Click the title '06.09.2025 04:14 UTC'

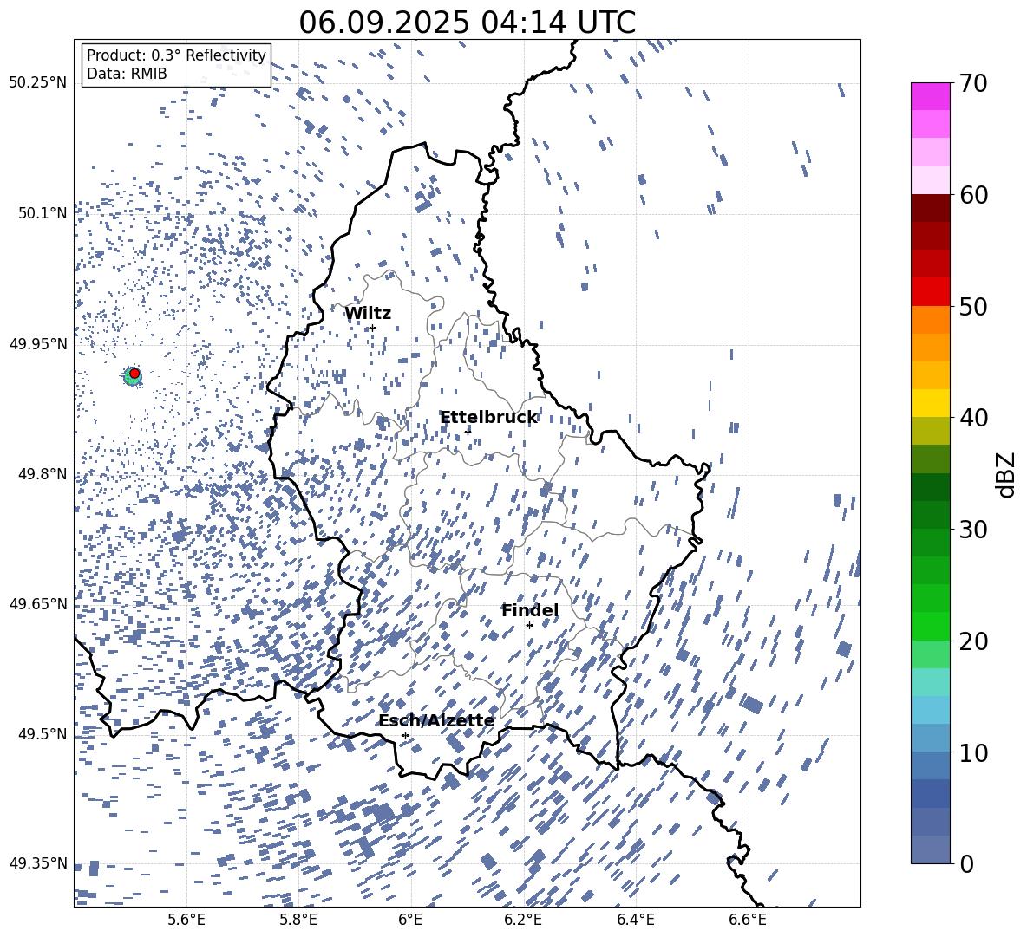click(467, 23)
